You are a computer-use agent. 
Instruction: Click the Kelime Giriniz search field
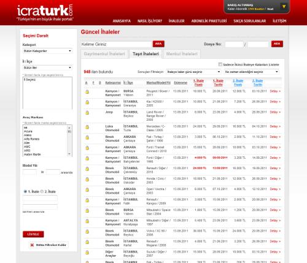[x=117, y=44]
